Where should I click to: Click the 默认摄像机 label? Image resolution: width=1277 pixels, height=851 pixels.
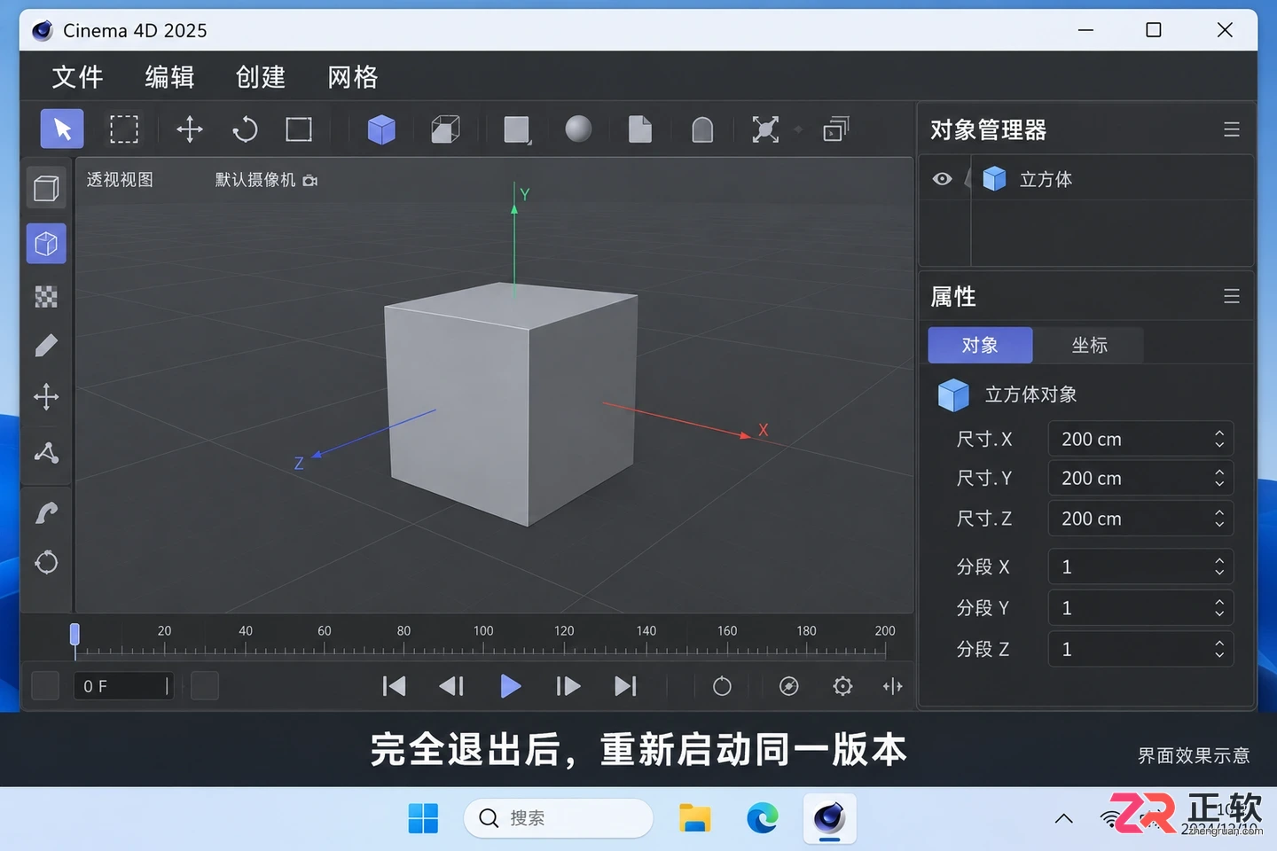click(x=255, y=180)
